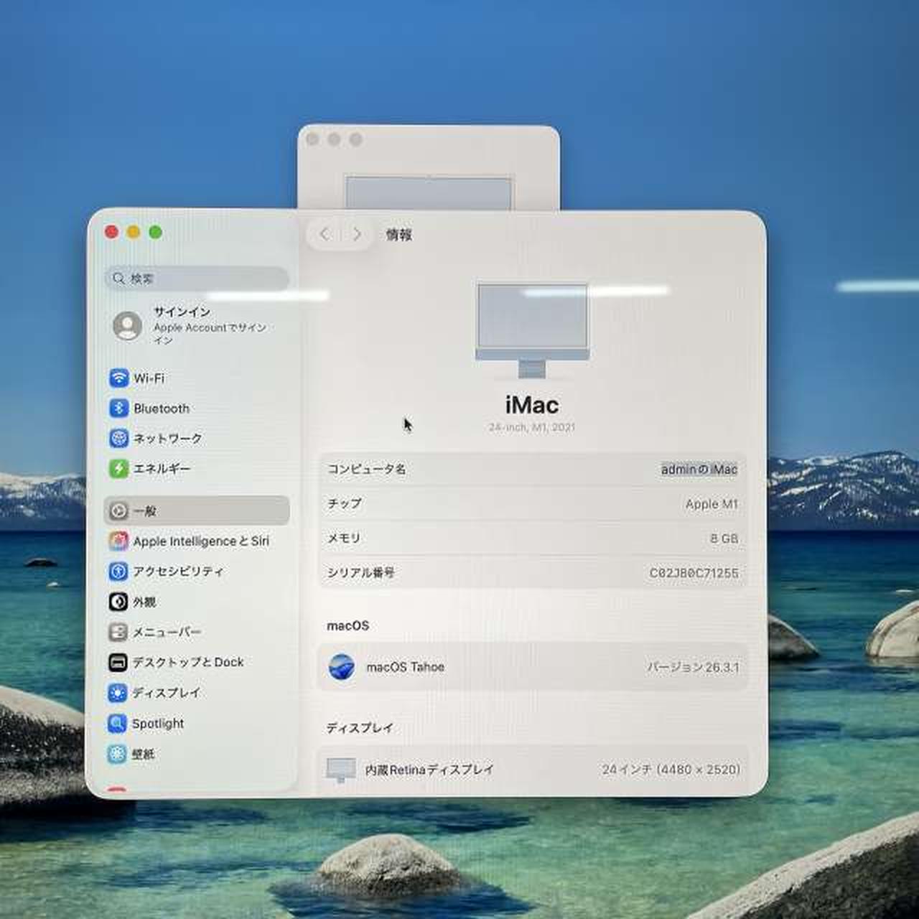
Task: Open 壁紙 wallpaper settings
Action: click(x=143, y=754)
